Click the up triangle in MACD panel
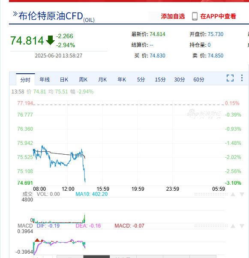 pyautogui.click(x=233, y=226)
